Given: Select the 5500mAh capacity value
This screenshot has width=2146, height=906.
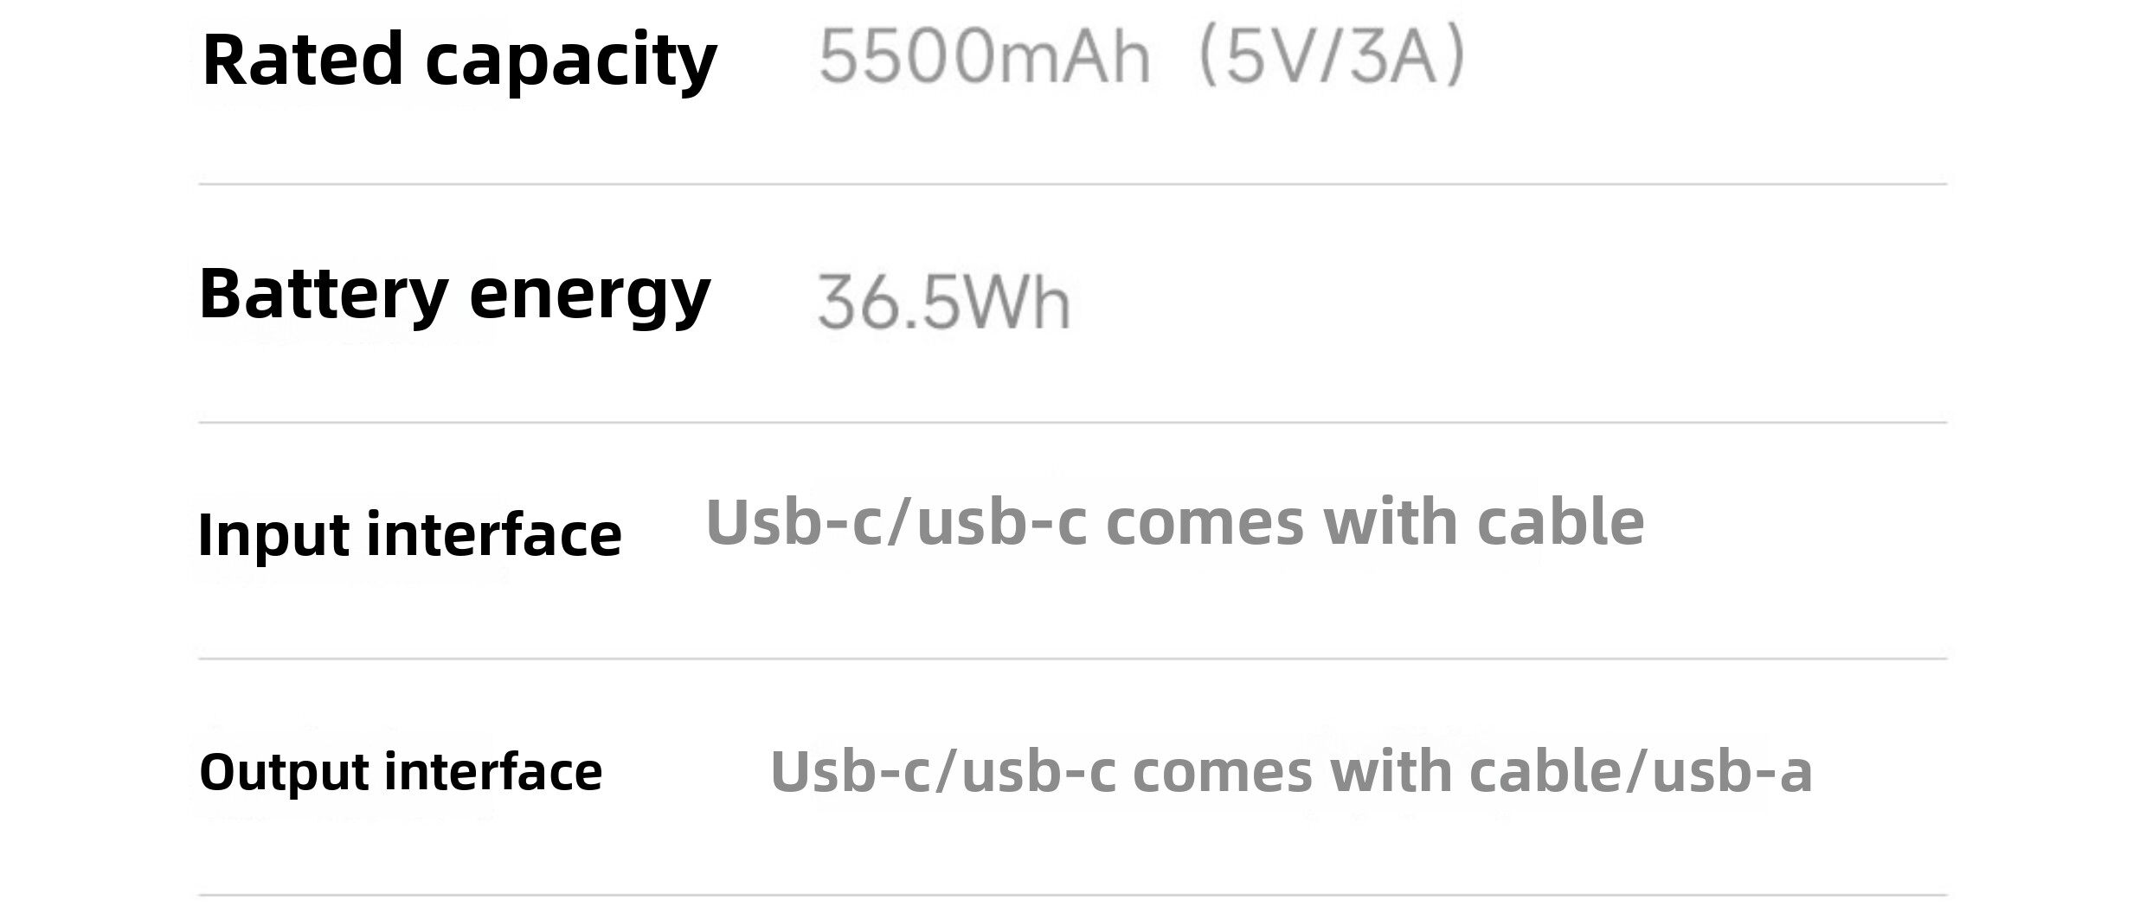Looking at the screenshot, I should click(x=984, y=57).
